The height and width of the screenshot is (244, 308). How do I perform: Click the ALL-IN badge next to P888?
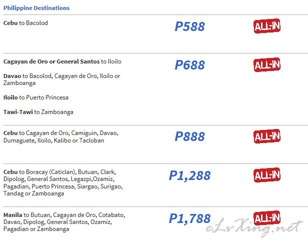267,136
